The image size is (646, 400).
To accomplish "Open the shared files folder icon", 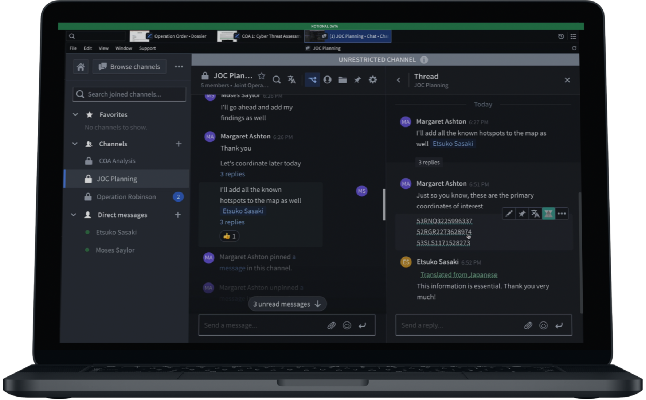I will click(342, 80).
